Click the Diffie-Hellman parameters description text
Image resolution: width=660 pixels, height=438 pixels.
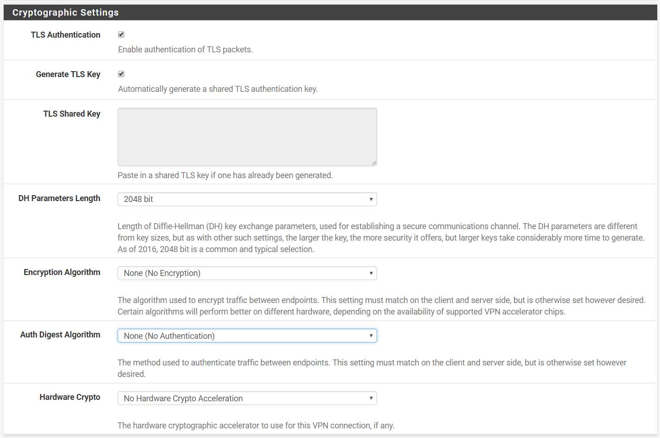pos(381,238)
